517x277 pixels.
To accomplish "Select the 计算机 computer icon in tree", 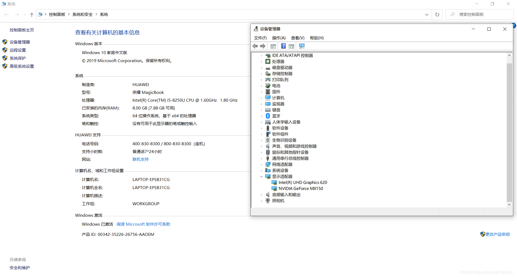I will (268, 98).
